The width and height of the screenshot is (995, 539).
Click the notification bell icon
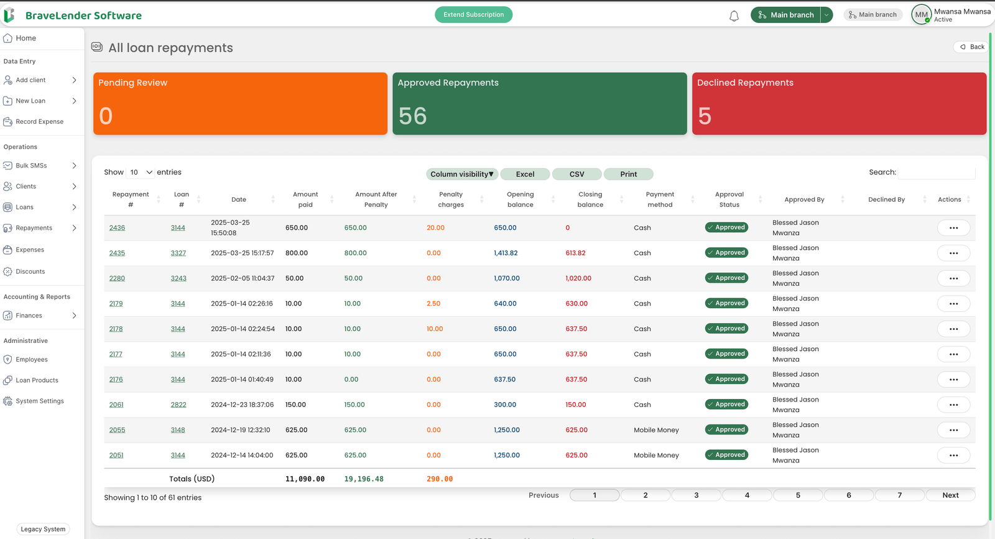click(734, 16)
